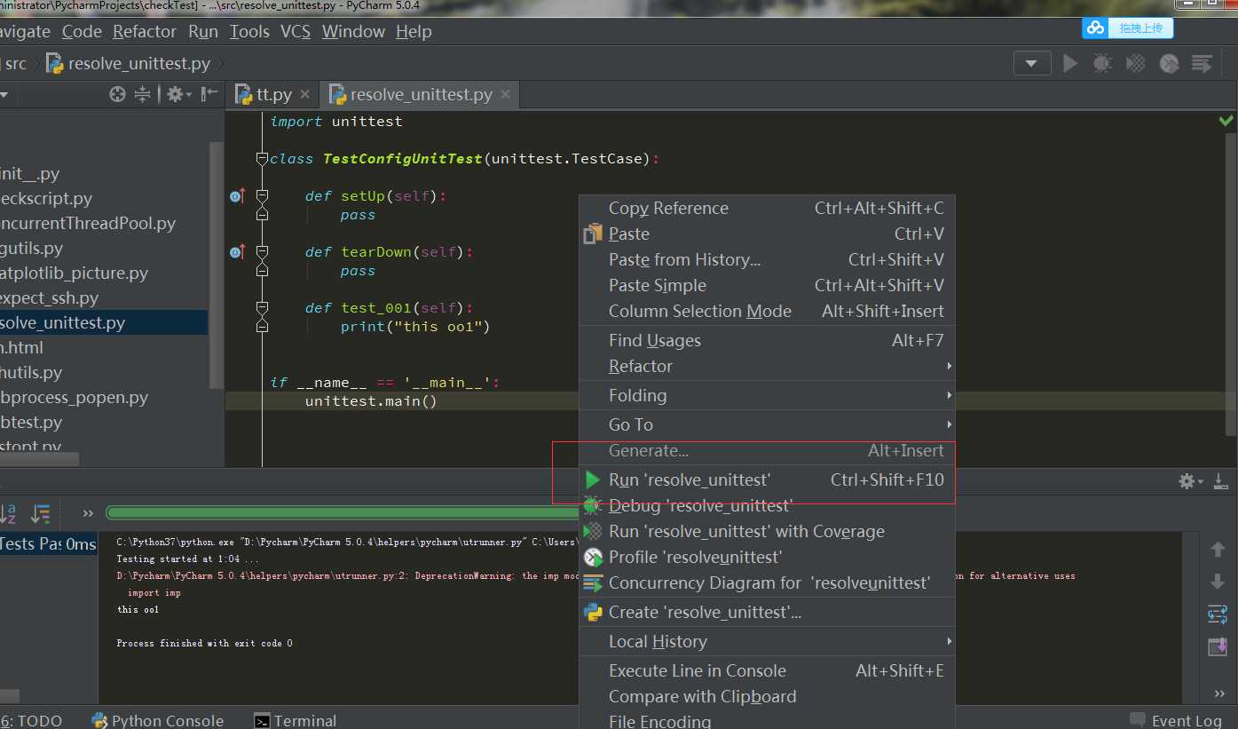Collapse the TestConfigUnitTest class fold
This screenshot has height=729, width=1238.
(x=262, y=159)
